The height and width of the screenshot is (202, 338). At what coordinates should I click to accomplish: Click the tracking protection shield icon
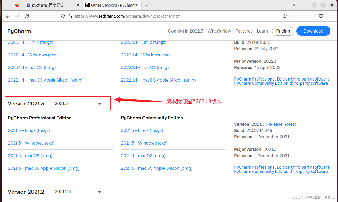[63, 16]
